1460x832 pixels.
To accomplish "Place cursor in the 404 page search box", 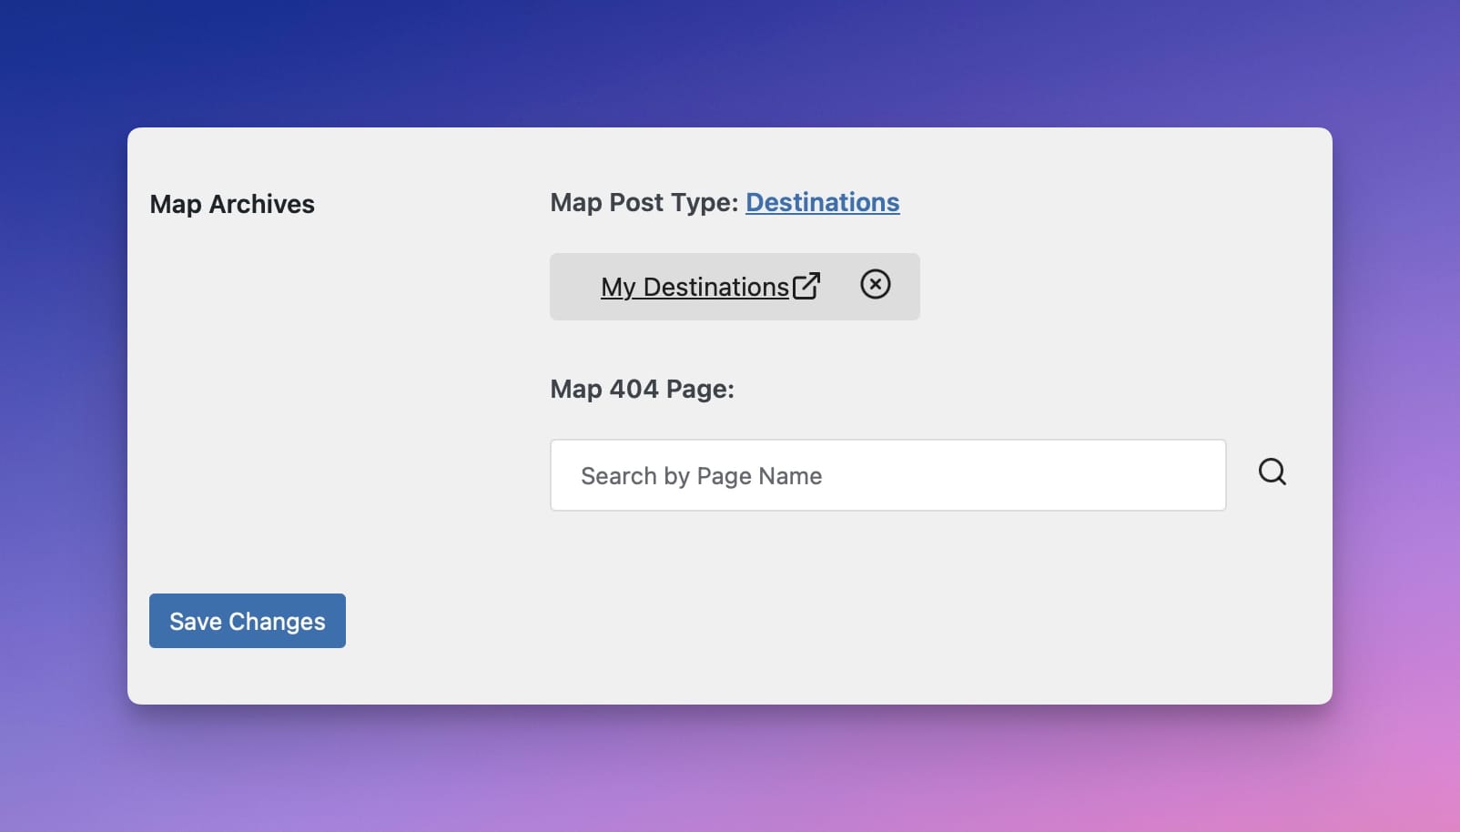I will coord(887,475).
